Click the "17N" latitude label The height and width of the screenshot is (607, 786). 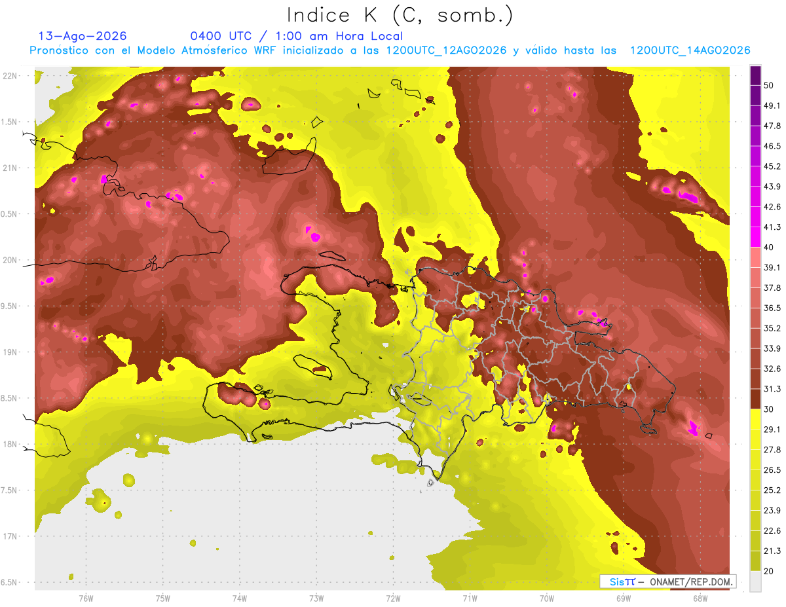(x=11, y=536)
